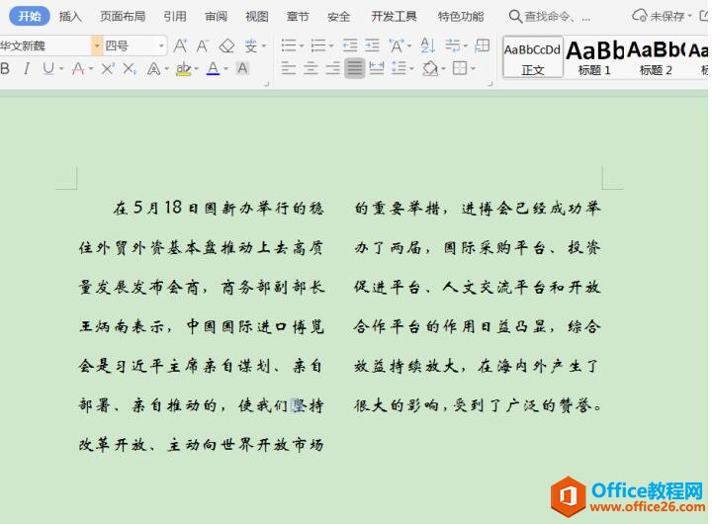Apply the blue font color

coord(213,69)
